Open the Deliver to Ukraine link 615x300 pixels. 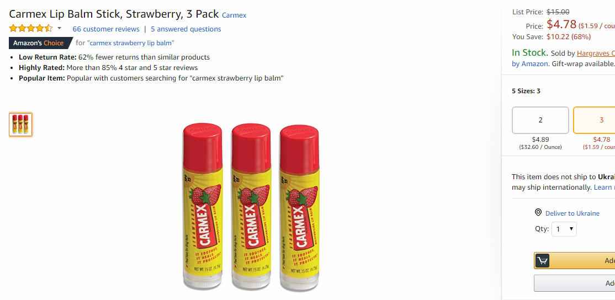pyautogui.click(x=572, y=213)
